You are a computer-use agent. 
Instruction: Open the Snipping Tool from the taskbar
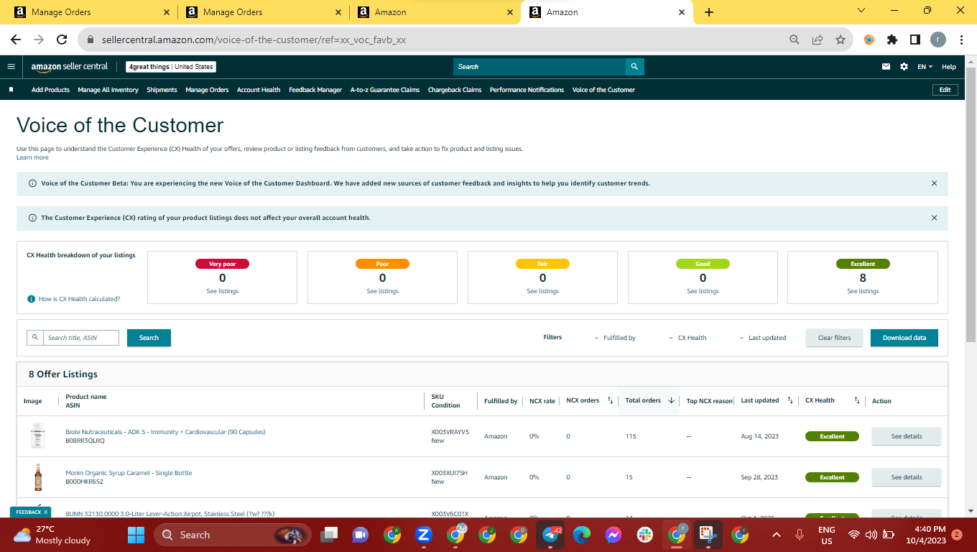pyautogui.click(x=708, y=535)
